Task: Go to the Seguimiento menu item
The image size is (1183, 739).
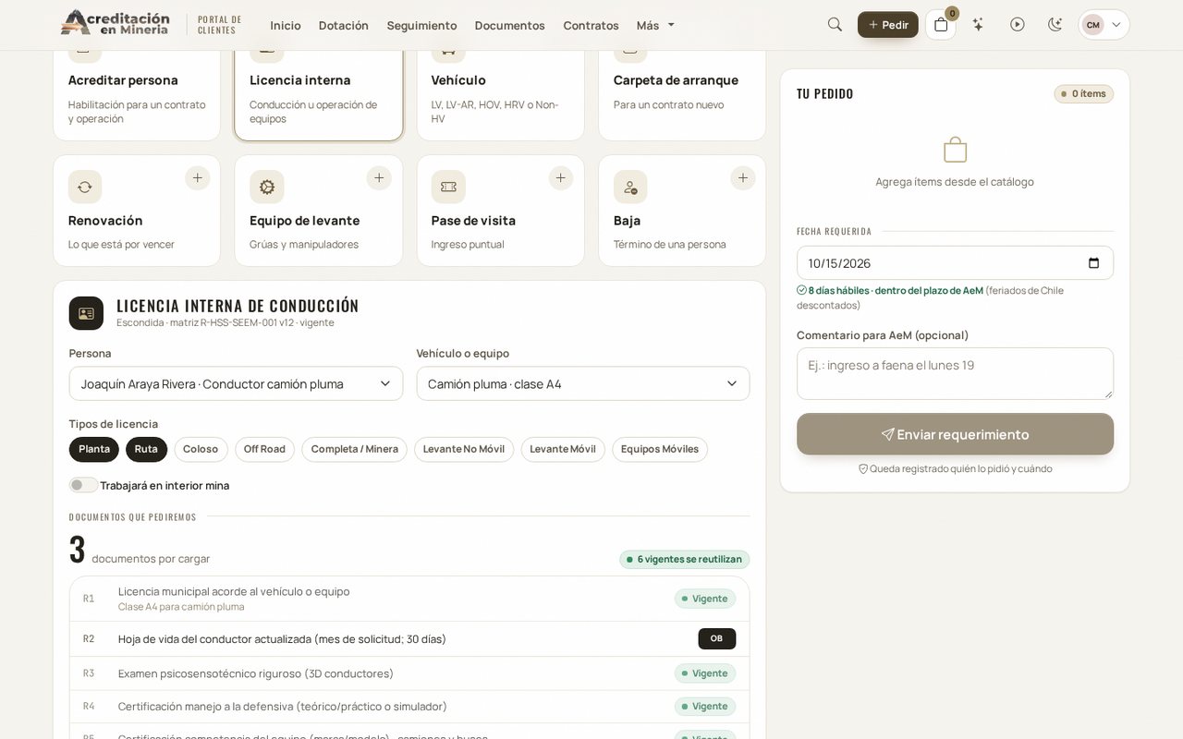Action: (x=421, y=25)
